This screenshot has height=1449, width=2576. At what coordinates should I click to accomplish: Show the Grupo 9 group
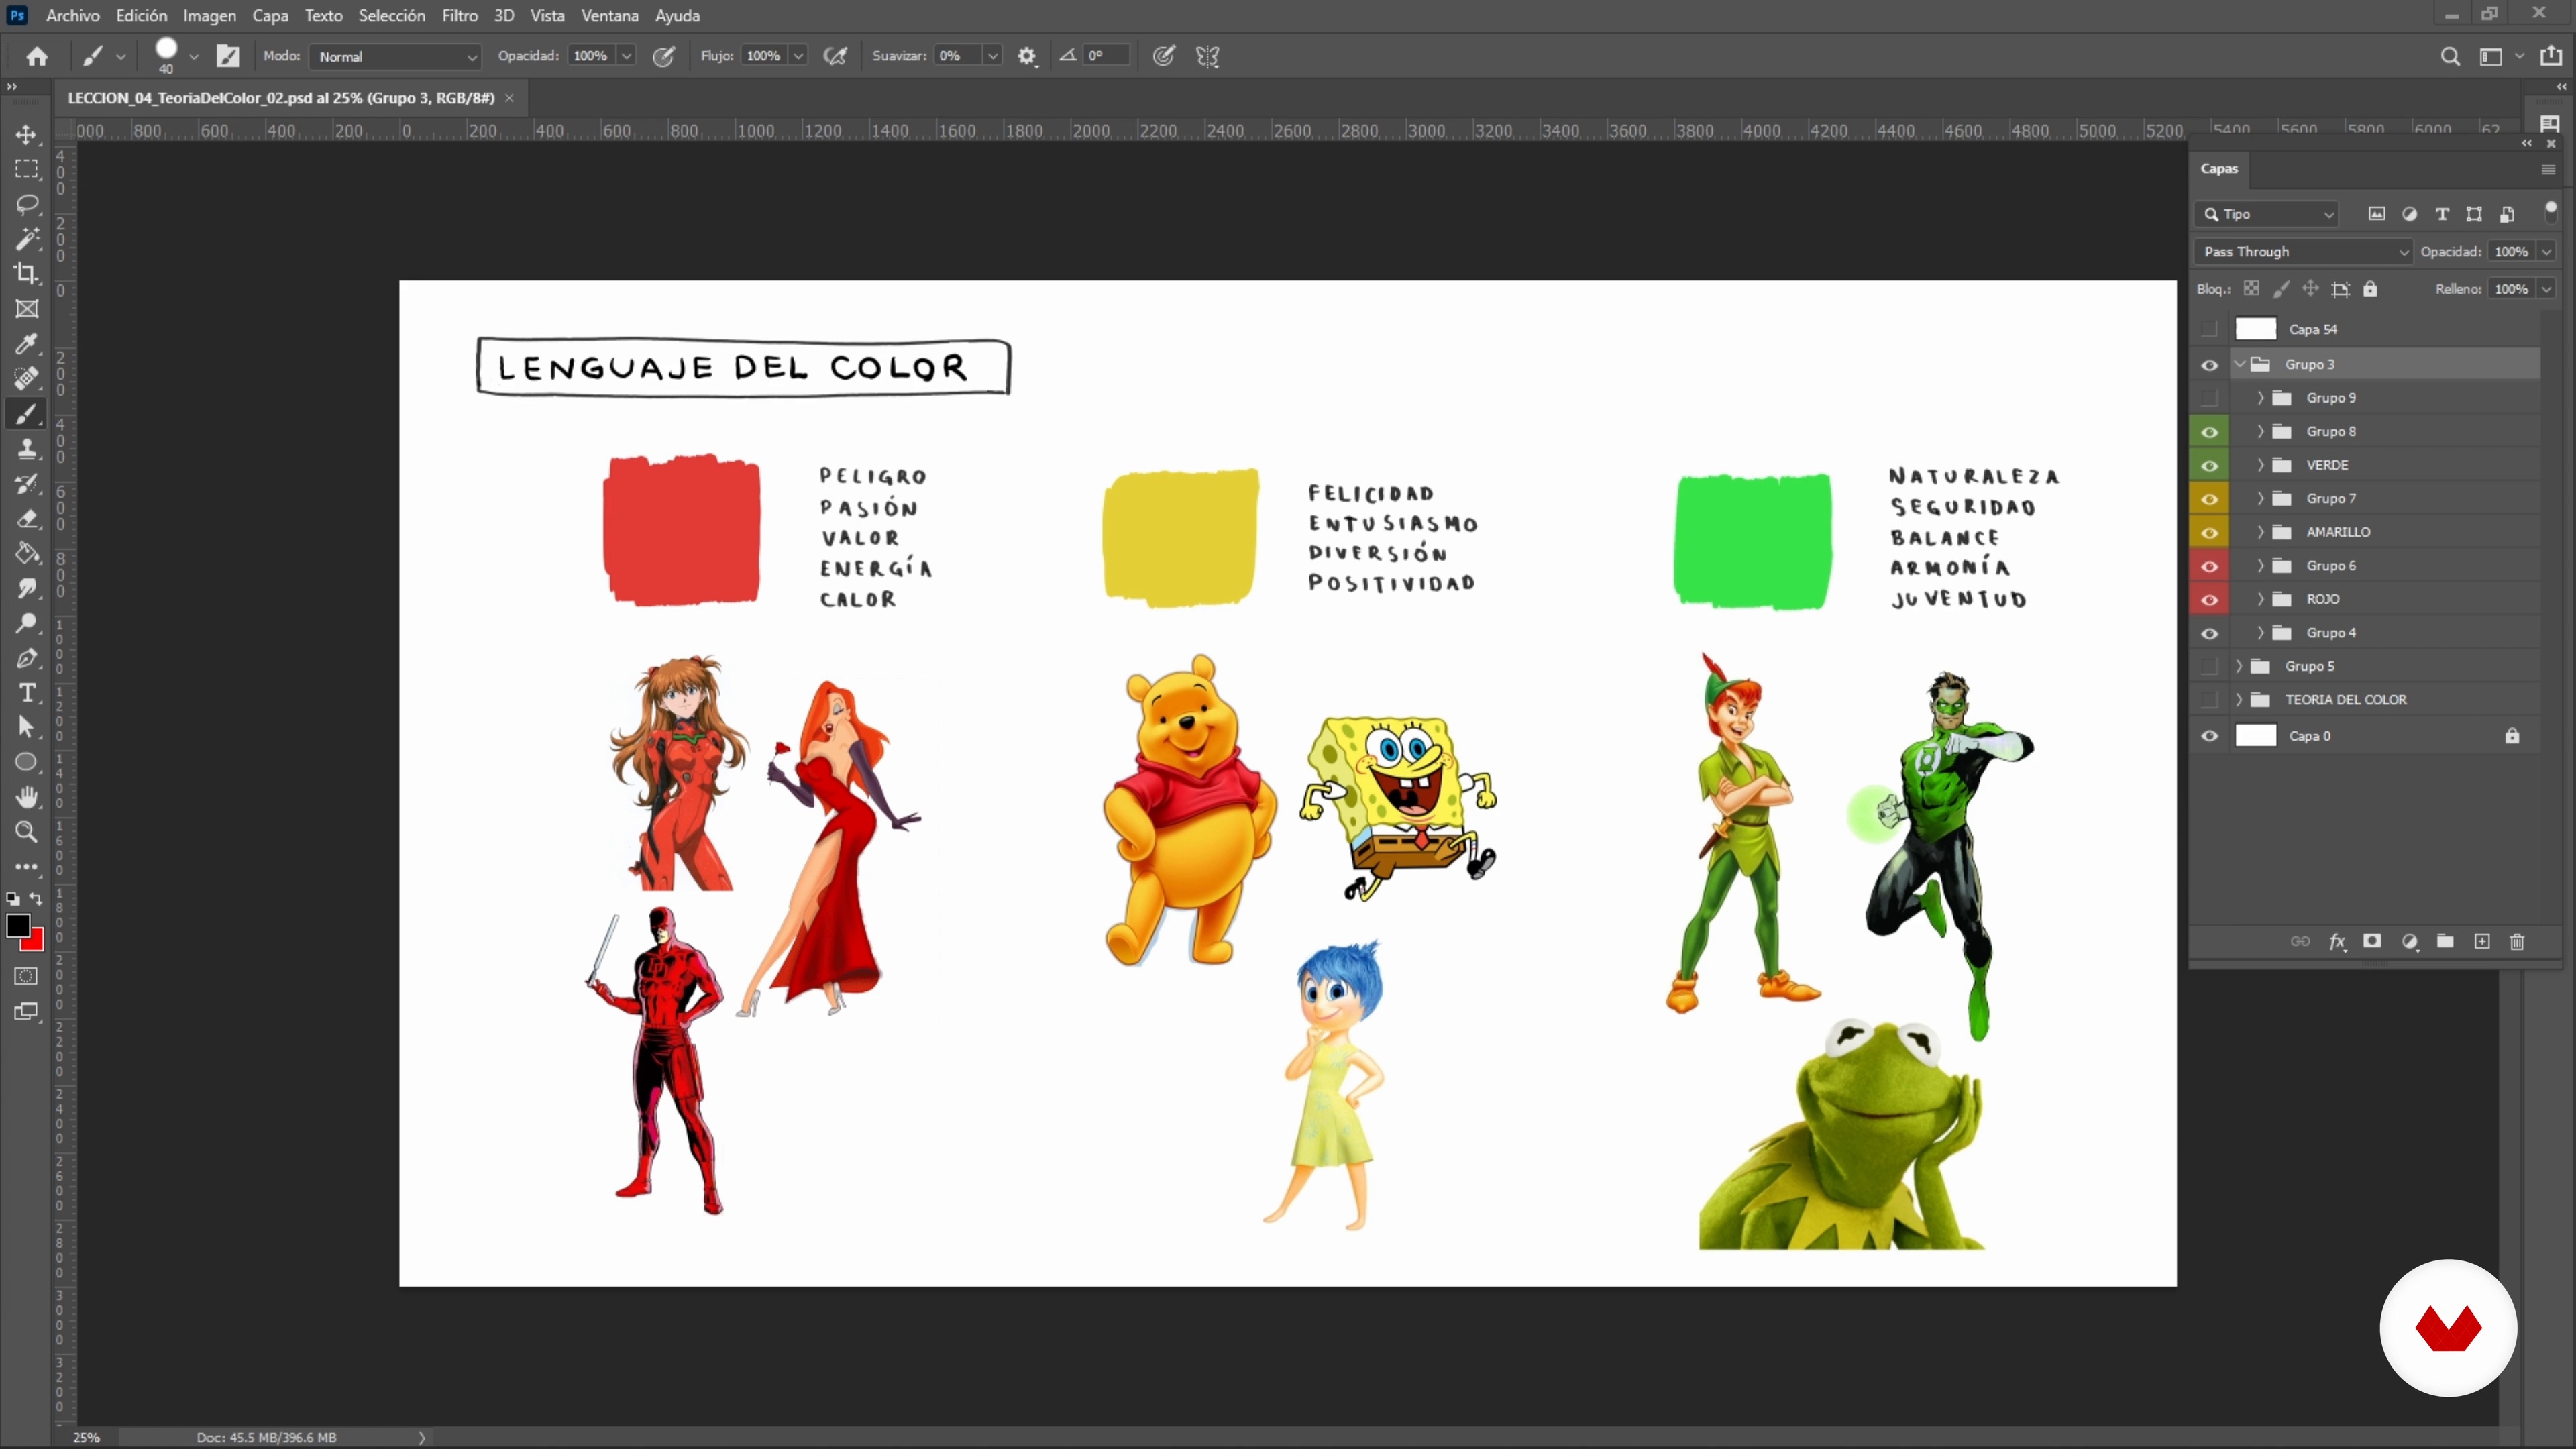(2209, 398)
